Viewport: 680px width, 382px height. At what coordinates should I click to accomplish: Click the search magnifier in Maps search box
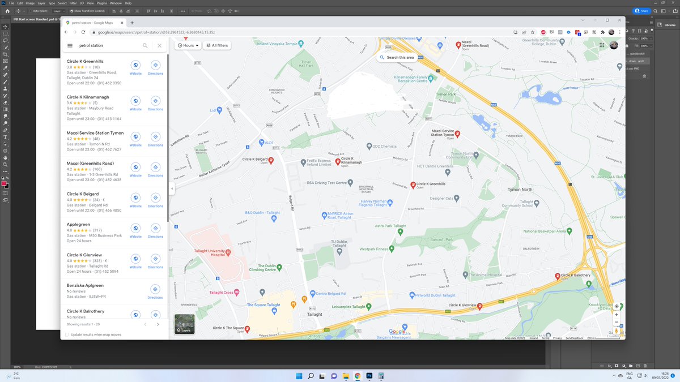pyautogui.click(x=145, y=45)
